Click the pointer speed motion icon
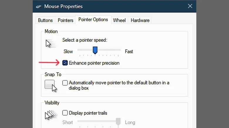This screenshot has width=229, height=128. click(x=50, y=44)
